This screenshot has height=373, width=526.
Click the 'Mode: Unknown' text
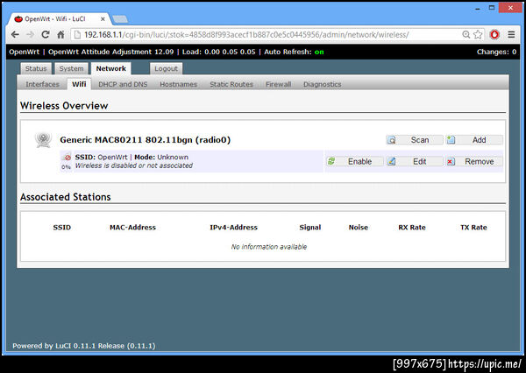pos(161,157)
